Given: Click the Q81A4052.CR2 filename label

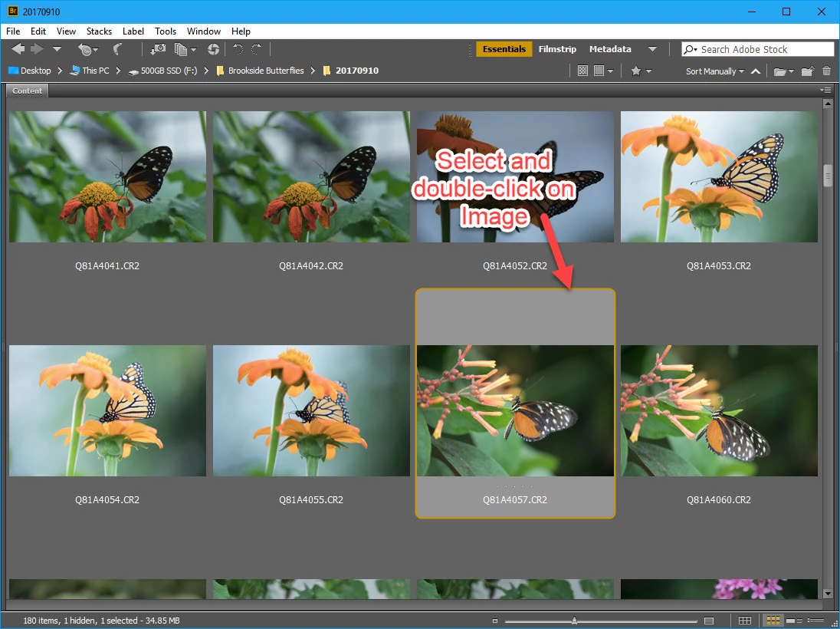Looking at the screenshot, I should click(515, 265).
